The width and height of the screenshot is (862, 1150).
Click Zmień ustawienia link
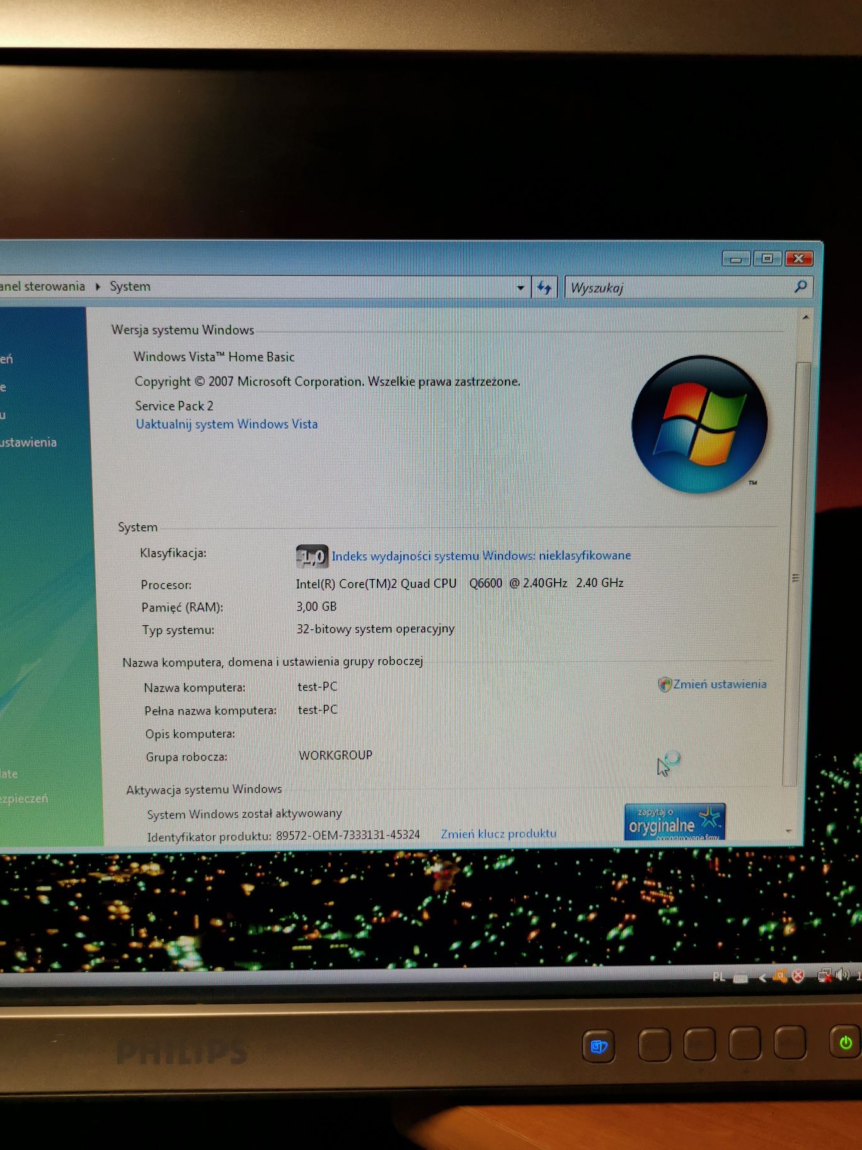click(720, 684)
